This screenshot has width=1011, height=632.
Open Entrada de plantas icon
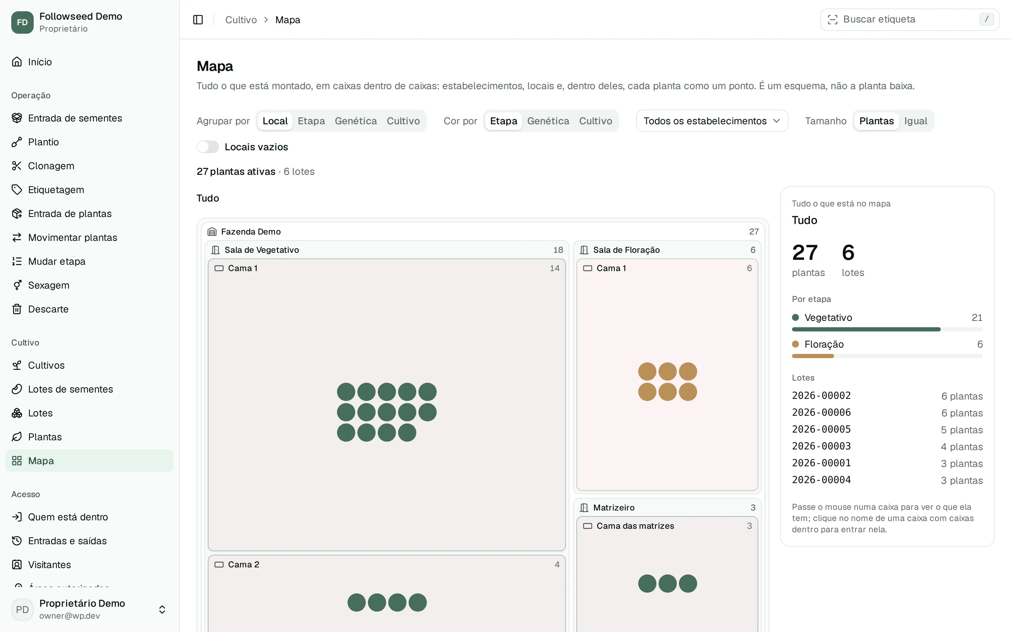tap(17, 213)
